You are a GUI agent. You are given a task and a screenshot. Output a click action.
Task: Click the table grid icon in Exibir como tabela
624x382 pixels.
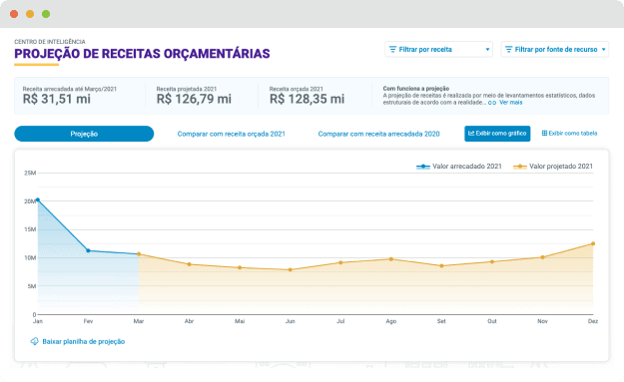click(x=544, y=134)
